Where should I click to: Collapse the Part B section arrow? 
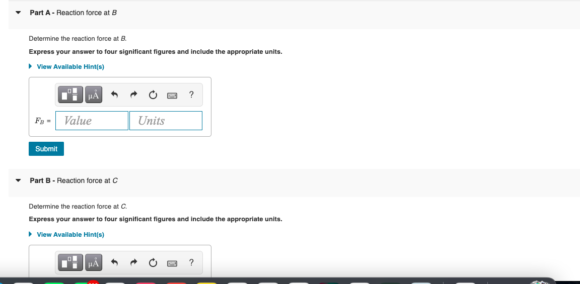coord(18,180)
